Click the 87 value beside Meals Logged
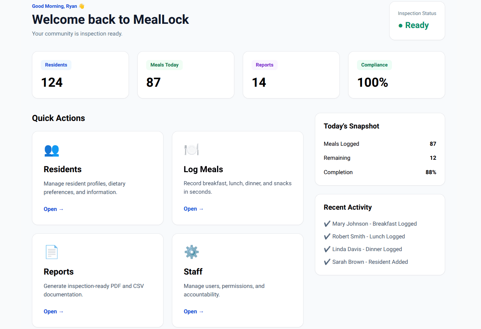481x329 pixels. 433,144
